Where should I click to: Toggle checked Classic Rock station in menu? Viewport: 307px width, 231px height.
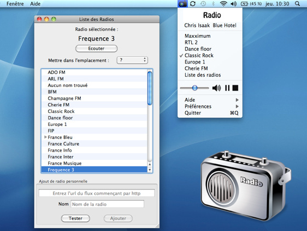point(210,55)
